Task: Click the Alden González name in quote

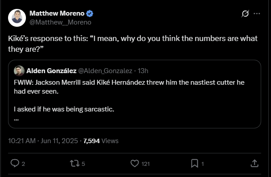Action: click(51, 71)
